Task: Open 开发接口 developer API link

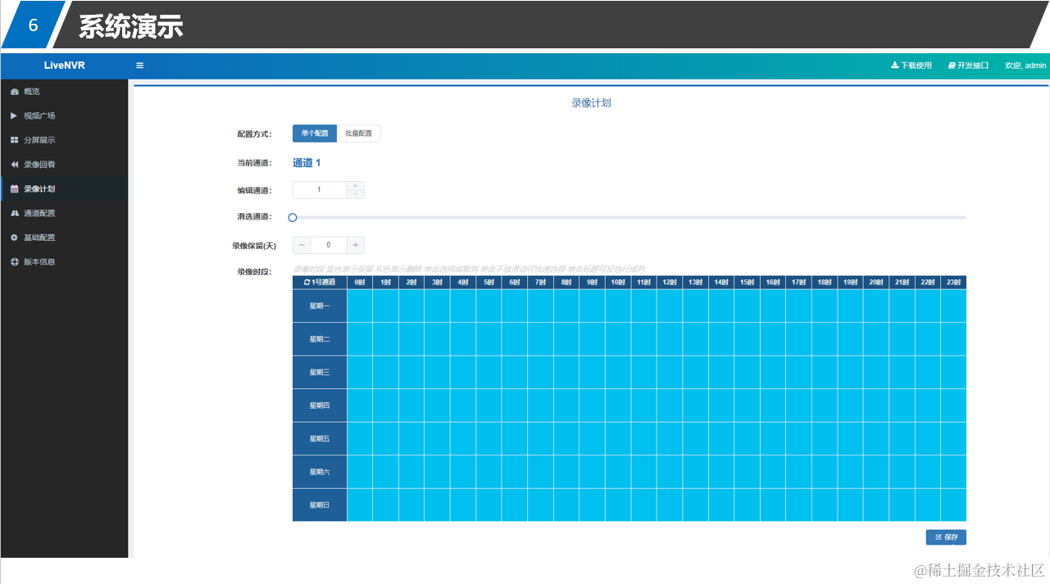Action: pos(968,66)
